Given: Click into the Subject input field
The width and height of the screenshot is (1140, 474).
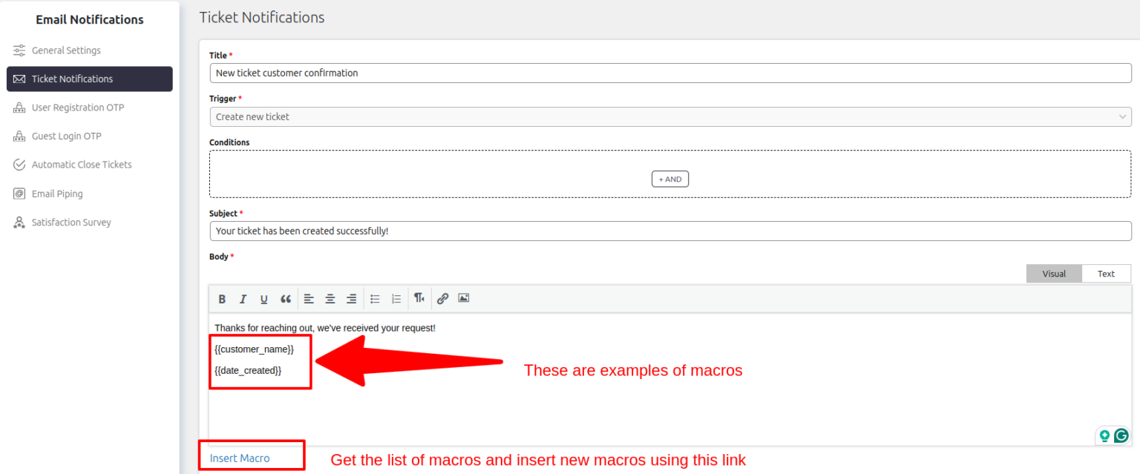Looking at the screenshot, I should 669,231.
